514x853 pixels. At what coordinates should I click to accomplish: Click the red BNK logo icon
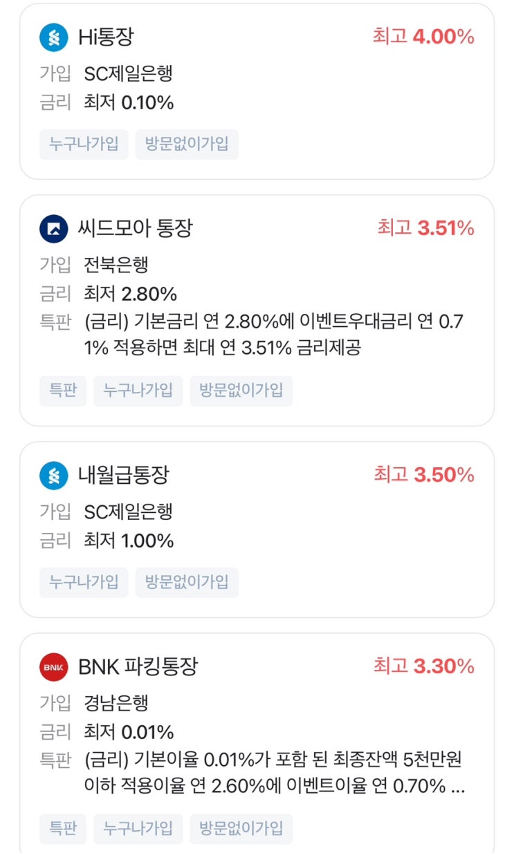54,667
